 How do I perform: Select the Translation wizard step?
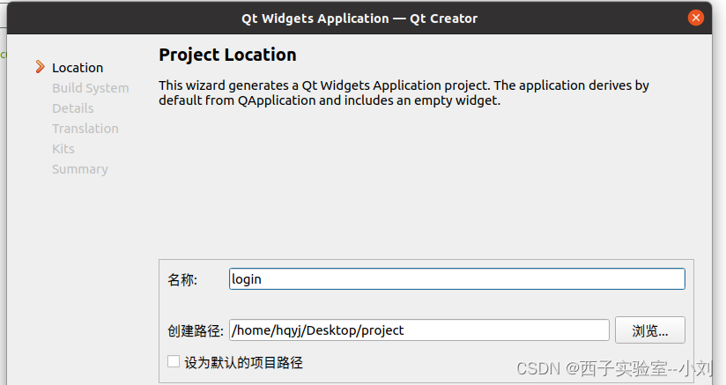point(85,129)
